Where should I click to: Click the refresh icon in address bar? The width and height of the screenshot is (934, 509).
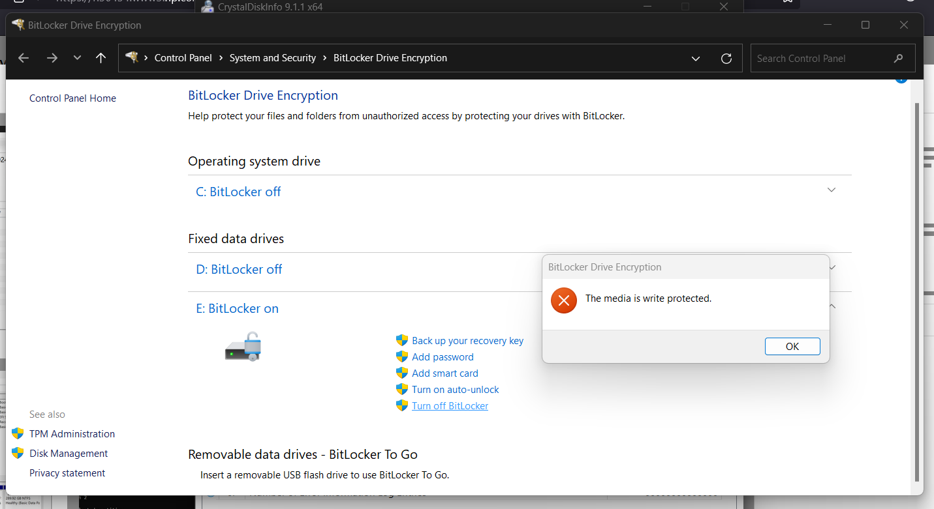coord(726,58)
